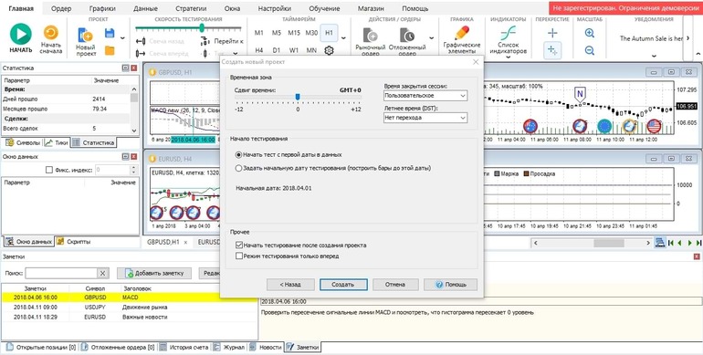The width and height of the screenshot is (703, 355).
Task: Expand the indicators list dropdown arrow
Action: click(x=508, y=57)
